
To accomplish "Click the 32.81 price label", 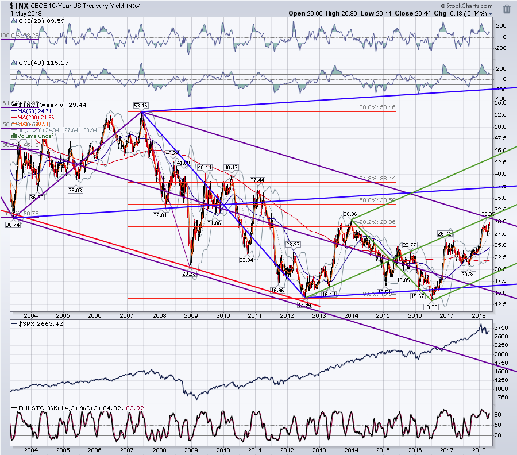I will (x=160, y=215).
